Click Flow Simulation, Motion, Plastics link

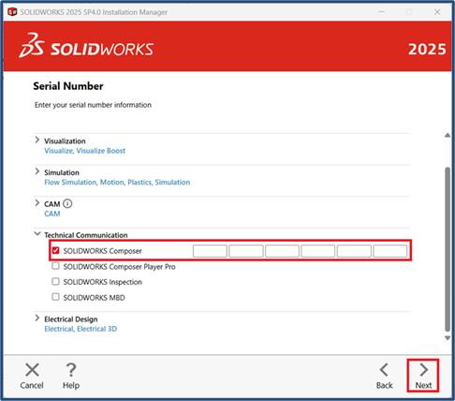117,183
